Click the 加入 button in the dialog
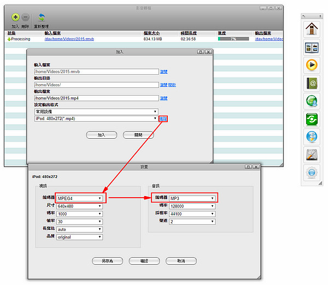328x285 pixels. [102, 135]
